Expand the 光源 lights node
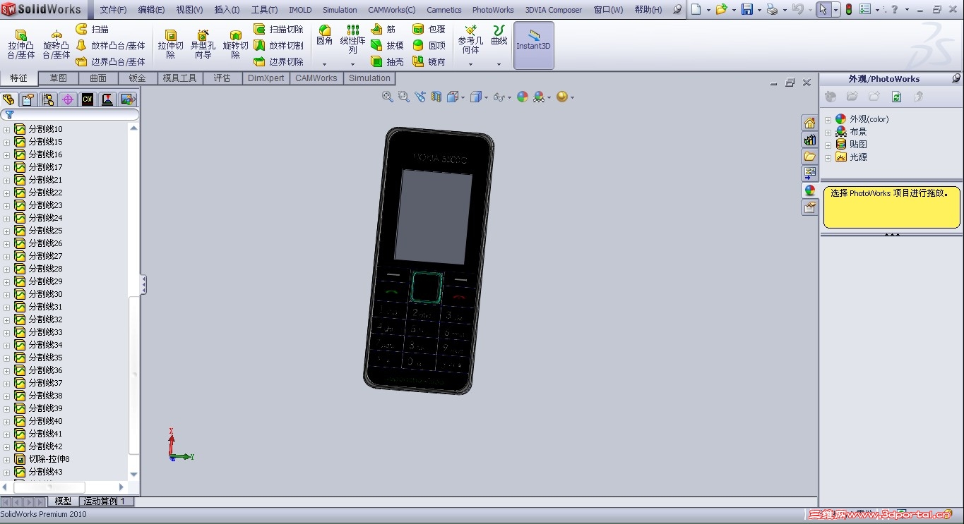 [828, 158]
